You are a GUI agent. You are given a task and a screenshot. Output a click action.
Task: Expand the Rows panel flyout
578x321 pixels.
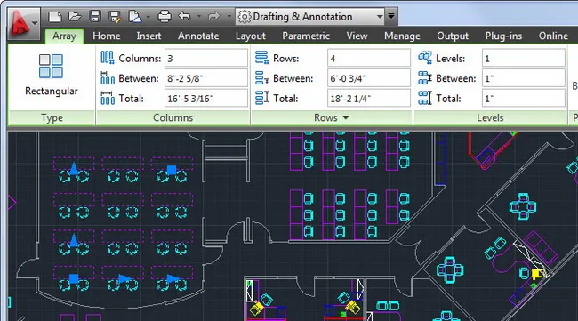[x=346, y=118]
